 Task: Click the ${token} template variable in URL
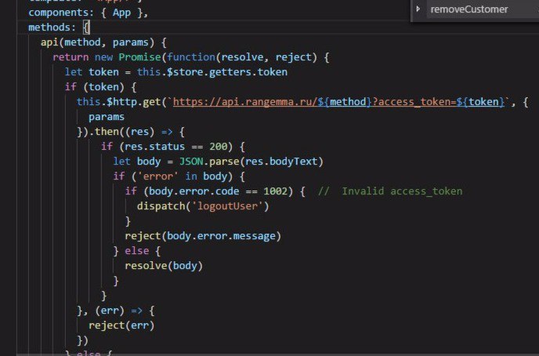tap(480, 102)
